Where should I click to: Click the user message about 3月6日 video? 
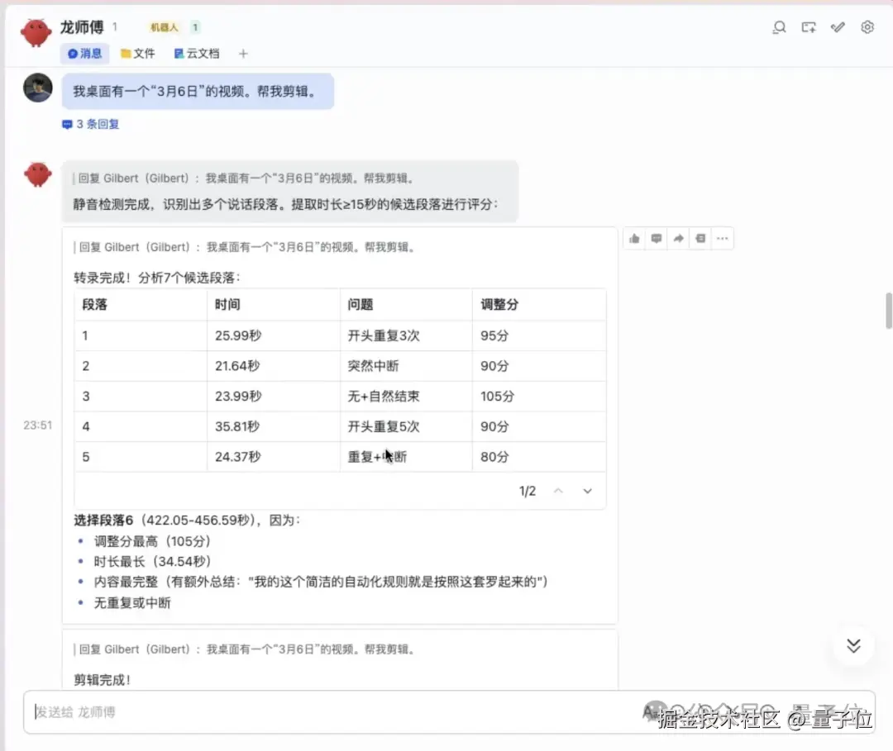click(198, 91)
